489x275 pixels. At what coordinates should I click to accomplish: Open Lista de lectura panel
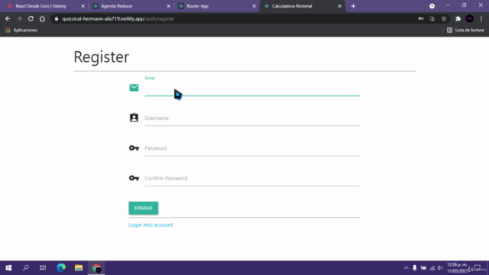click(465, 31)
